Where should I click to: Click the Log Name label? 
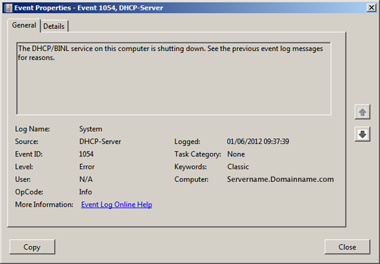tap(32, 129)
